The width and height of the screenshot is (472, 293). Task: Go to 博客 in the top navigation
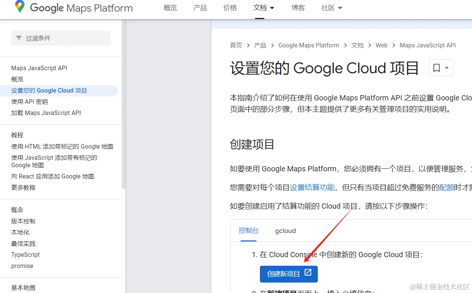(x=298, y=8)
